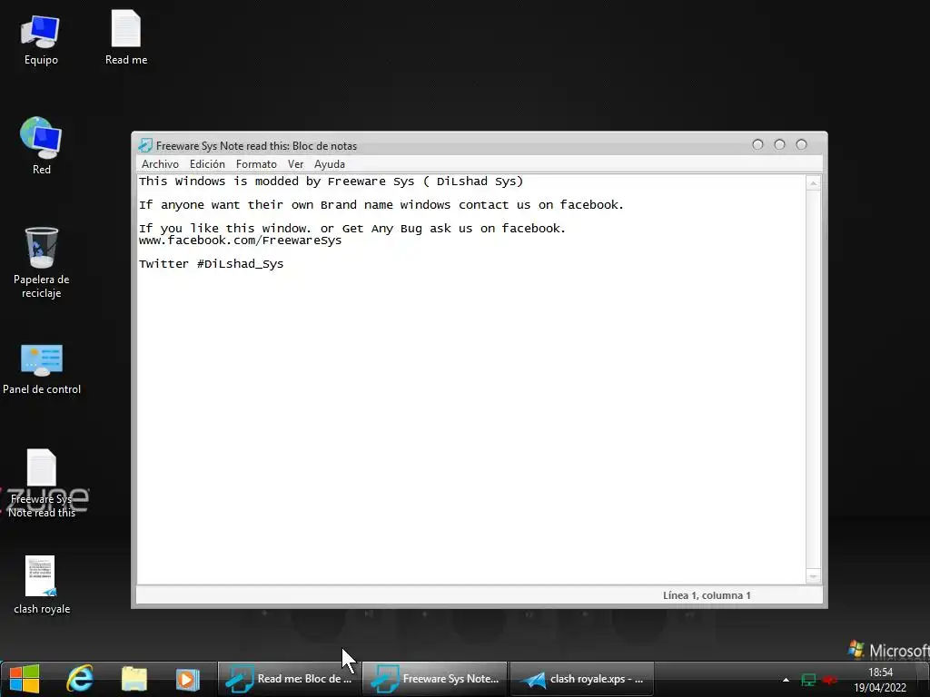Select the clash royale document icon
The image size is (930, 697).
pyautogui.click(x=42, y=584)
